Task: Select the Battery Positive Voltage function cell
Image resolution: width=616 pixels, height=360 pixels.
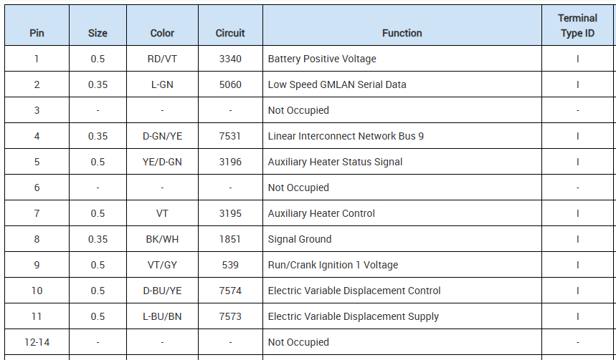Action: click(x=322, y=59)
